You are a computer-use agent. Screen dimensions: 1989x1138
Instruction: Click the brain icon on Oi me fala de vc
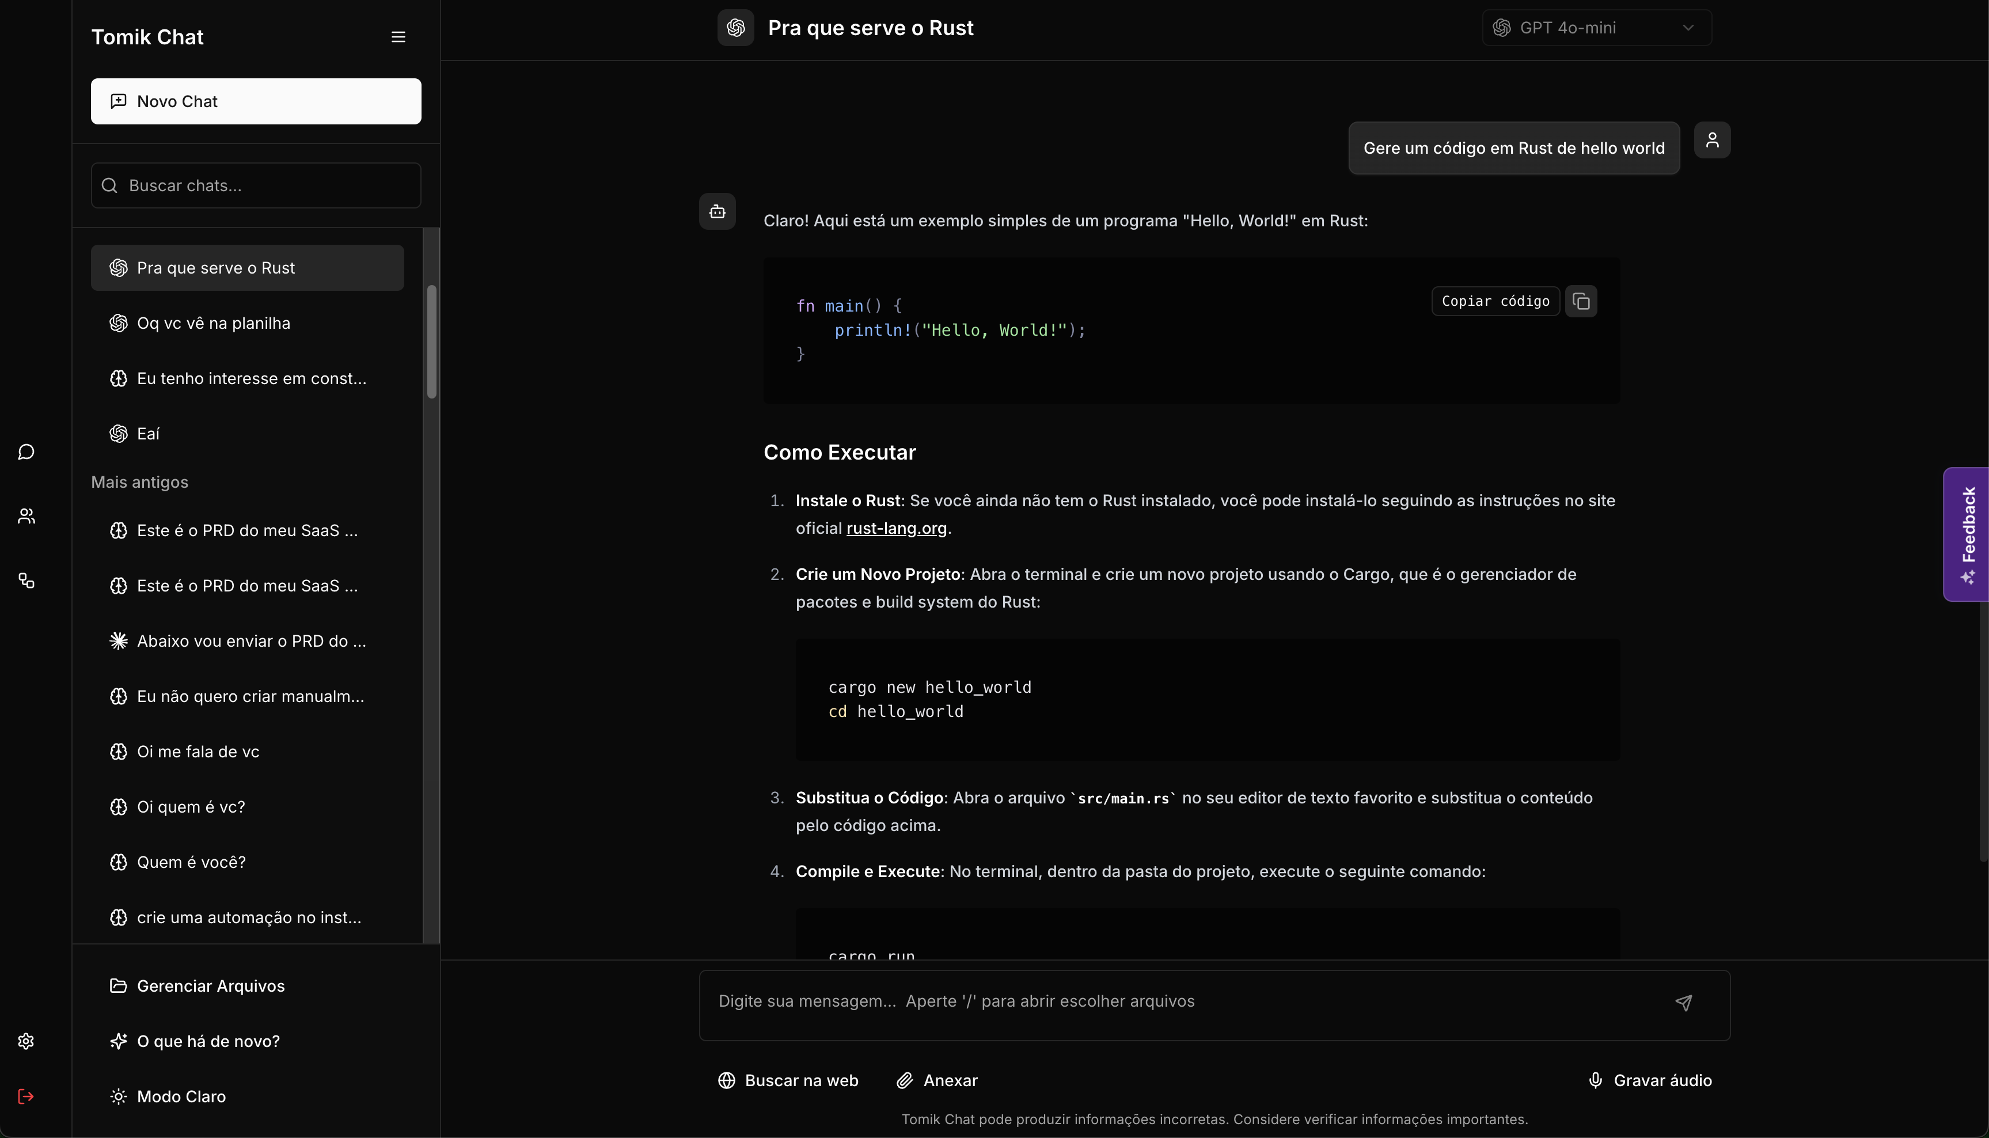point(118,751)
